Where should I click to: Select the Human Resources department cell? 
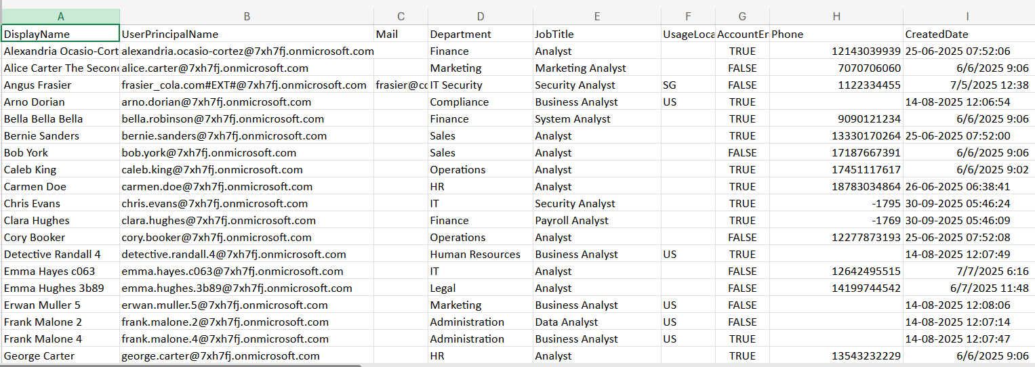tap(480, 254)
